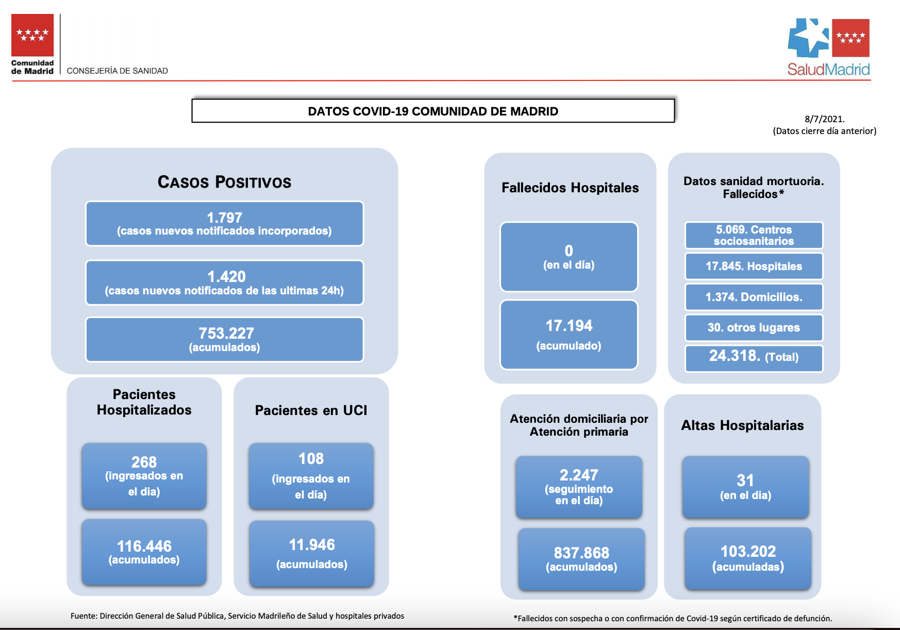Click '1.374. Domicilios.' box
900x630 pixels.
point(754,297)
